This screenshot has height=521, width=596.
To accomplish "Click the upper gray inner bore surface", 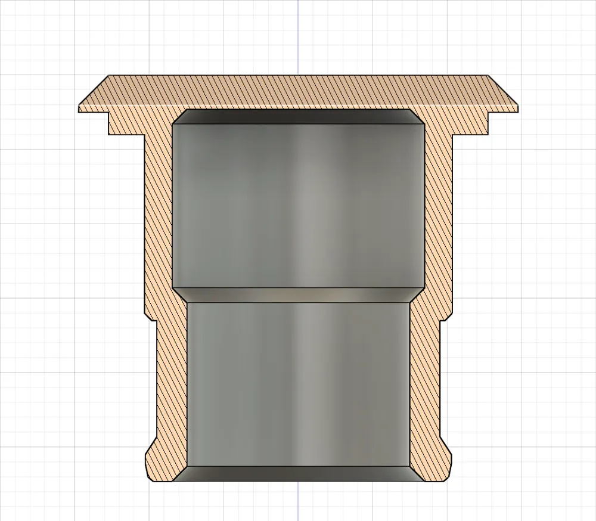I will (x=298, y=205).
